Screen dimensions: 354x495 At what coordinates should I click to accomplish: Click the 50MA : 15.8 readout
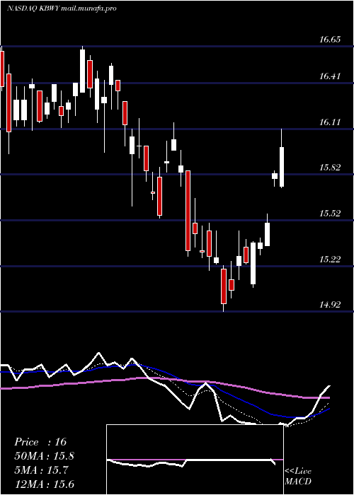click(44, 456)
